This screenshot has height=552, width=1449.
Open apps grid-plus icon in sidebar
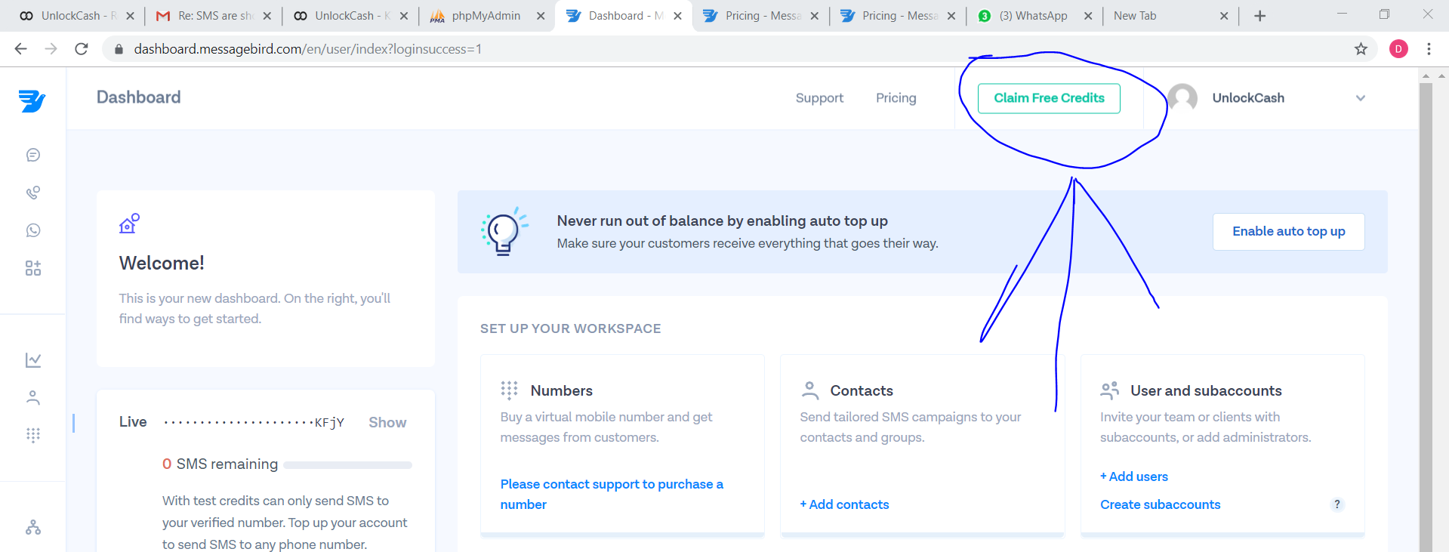[33, 268]
